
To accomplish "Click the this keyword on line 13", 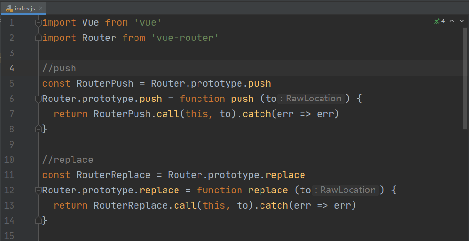I will (x=214, y=205).
